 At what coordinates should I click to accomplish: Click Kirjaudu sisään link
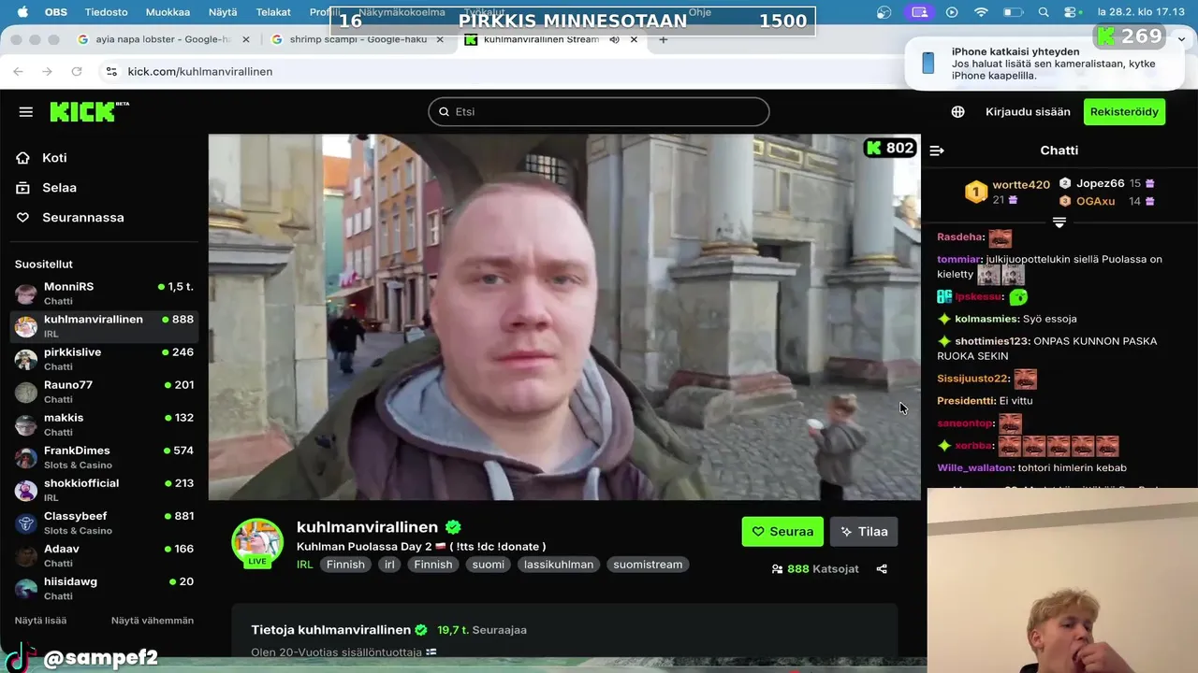pos(1028,112)
